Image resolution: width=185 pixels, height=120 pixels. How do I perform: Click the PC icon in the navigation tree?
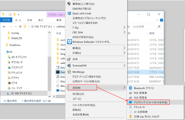pyautogui.click(x=7, y=52)
